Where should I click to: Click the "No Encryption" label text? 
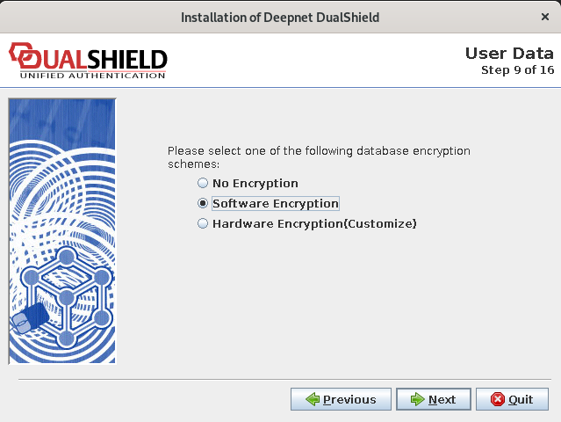coord(255,184)
